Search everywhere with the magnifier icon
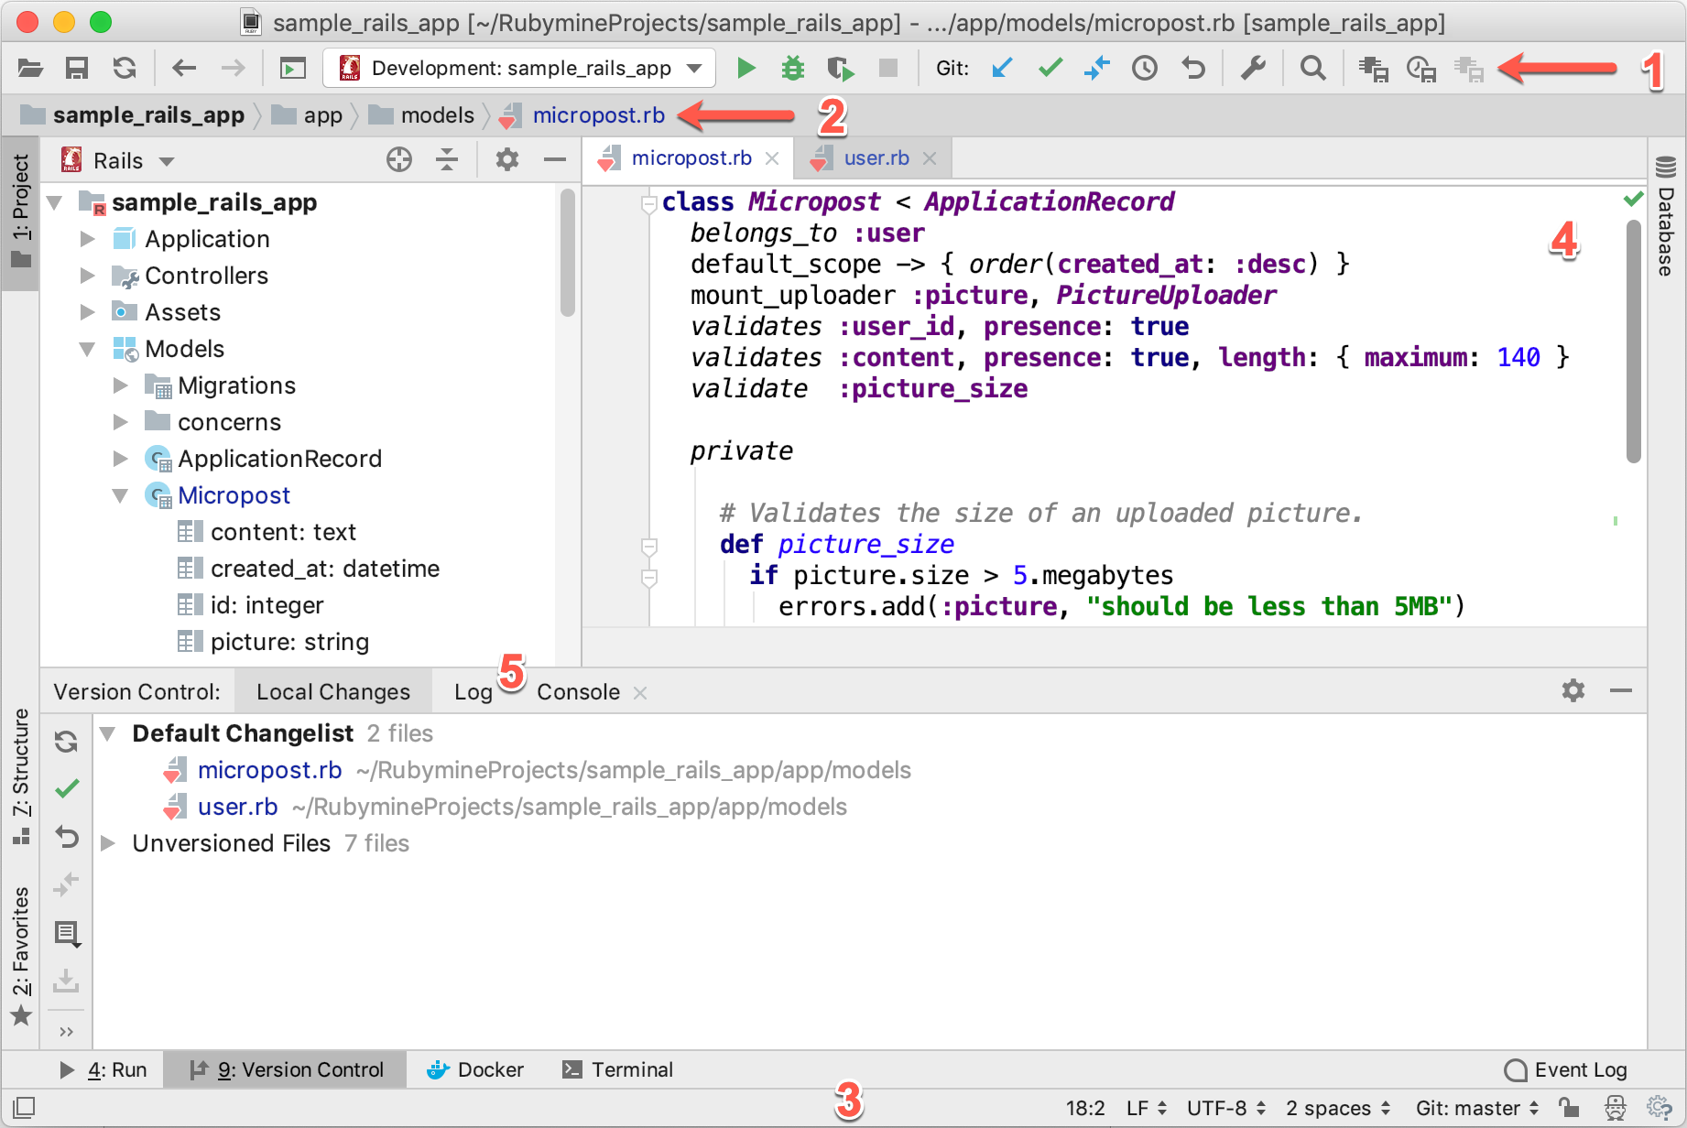 pos(1312,68)
